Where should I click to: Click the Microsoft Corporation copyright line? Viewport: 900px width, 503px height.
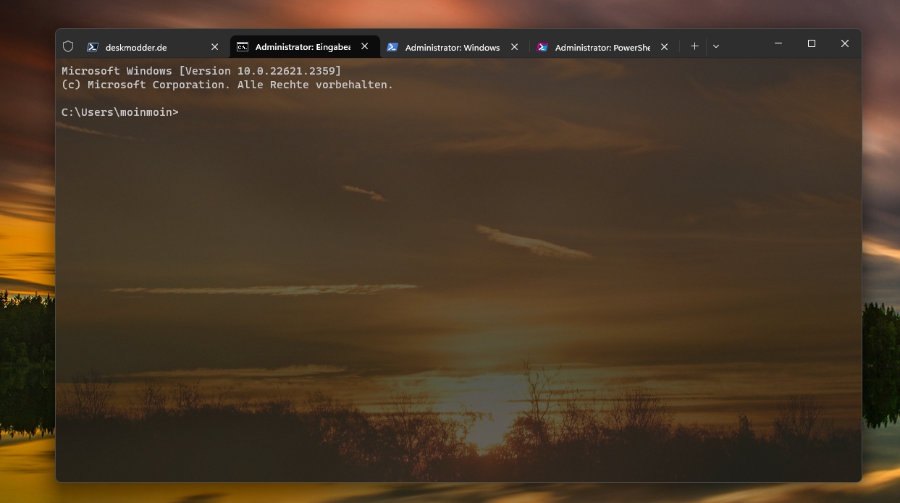click(227, 85)
